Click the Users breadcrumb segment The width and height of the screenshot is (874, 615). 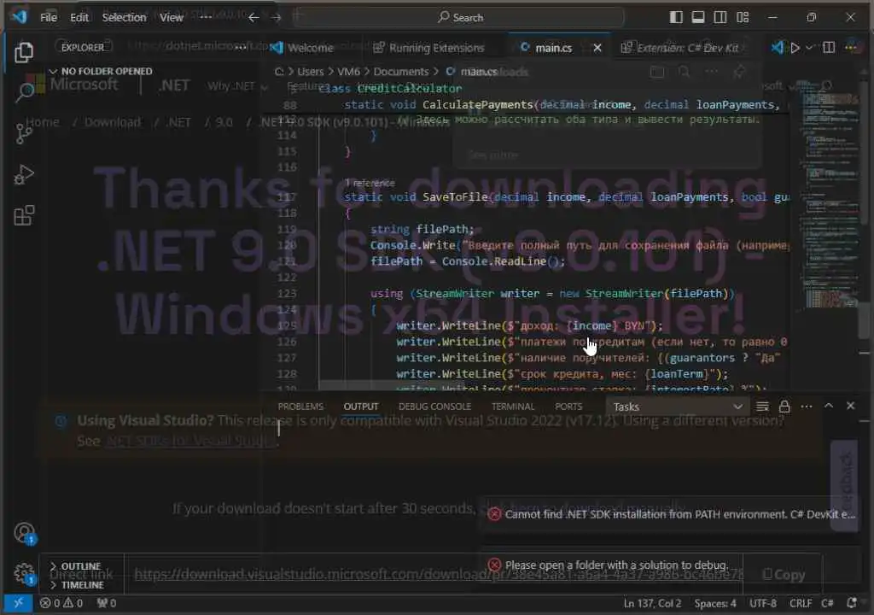point(311,72)
